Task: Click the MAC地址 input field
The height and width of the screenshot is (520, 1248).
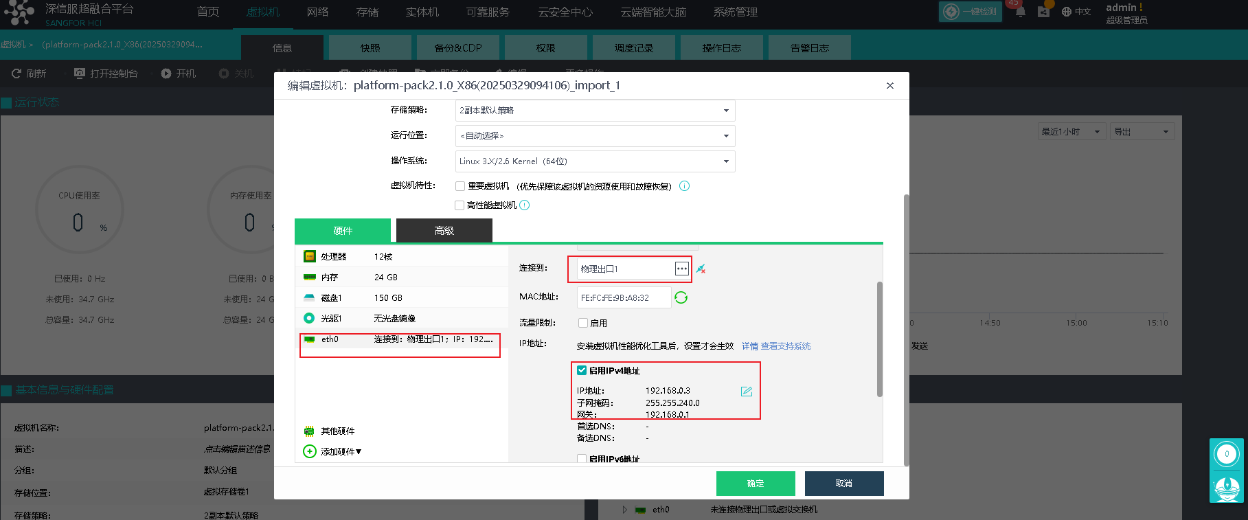Action: click(x=624, y=297)
